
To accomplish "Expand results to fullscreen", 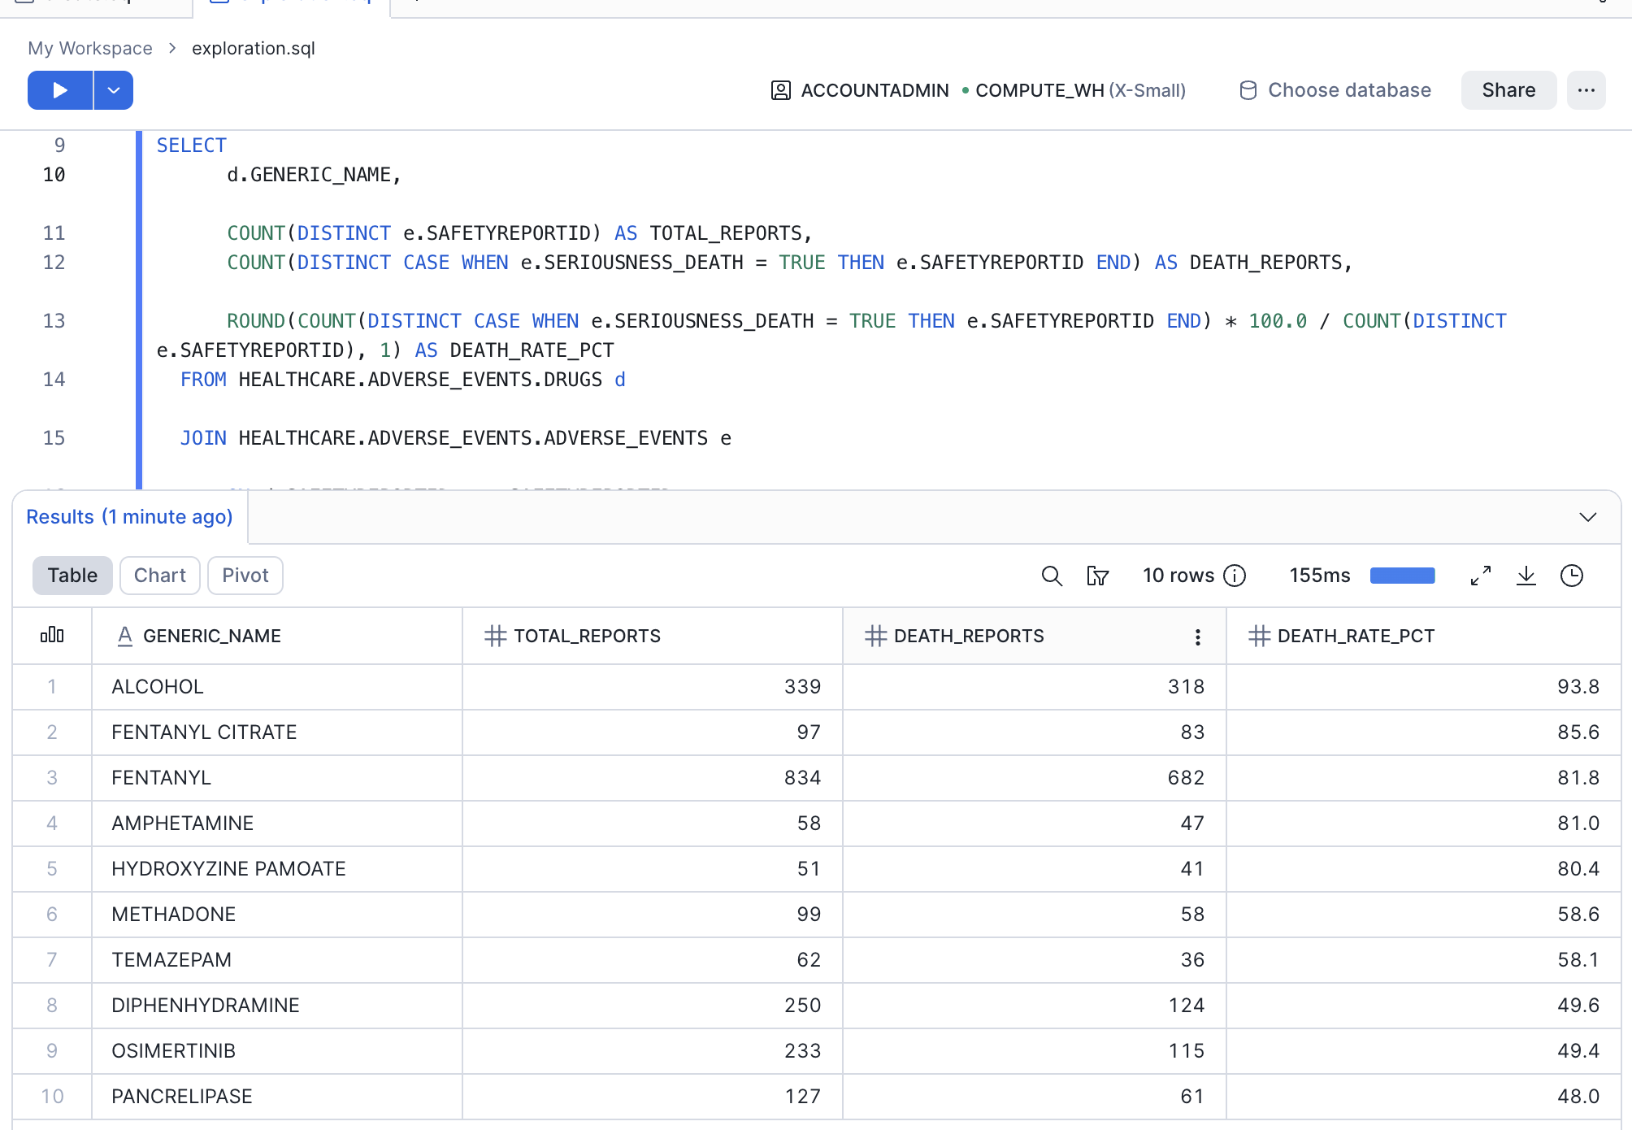I will (x=1481, y=576).
